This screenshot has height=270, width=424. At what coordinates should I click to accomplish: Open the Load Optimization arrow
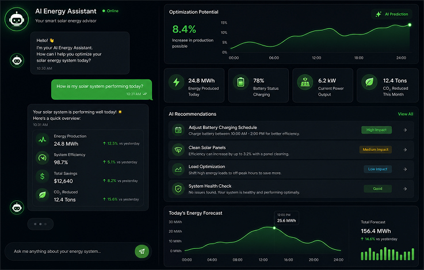pyautogui.click(x=405, y=169)
